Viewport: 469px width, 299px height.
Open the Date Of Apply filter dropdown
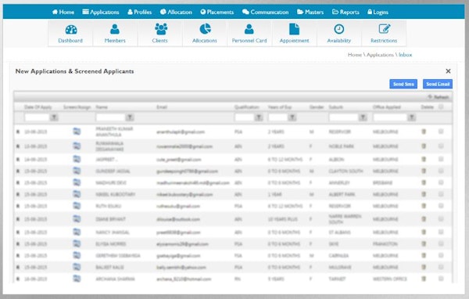(54, 117)
